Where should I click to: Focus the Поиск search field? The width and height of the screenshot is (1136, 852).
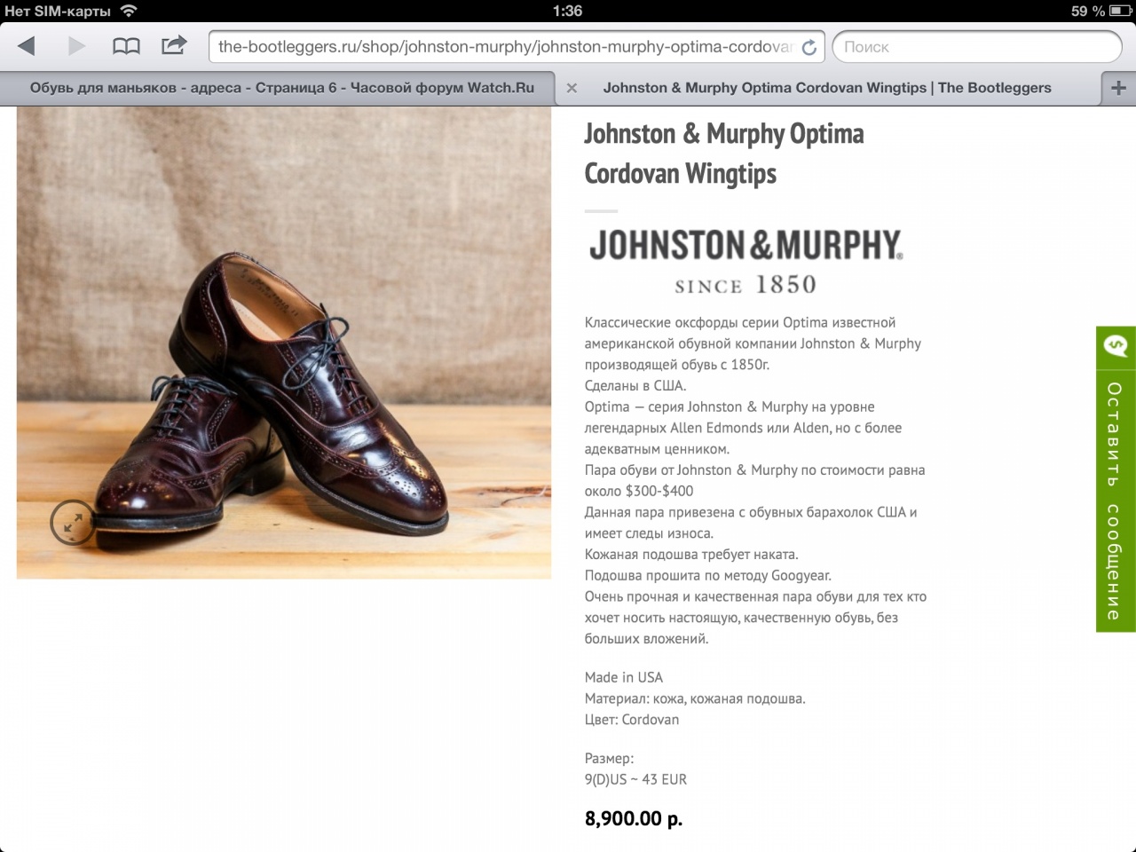point(976,47)
